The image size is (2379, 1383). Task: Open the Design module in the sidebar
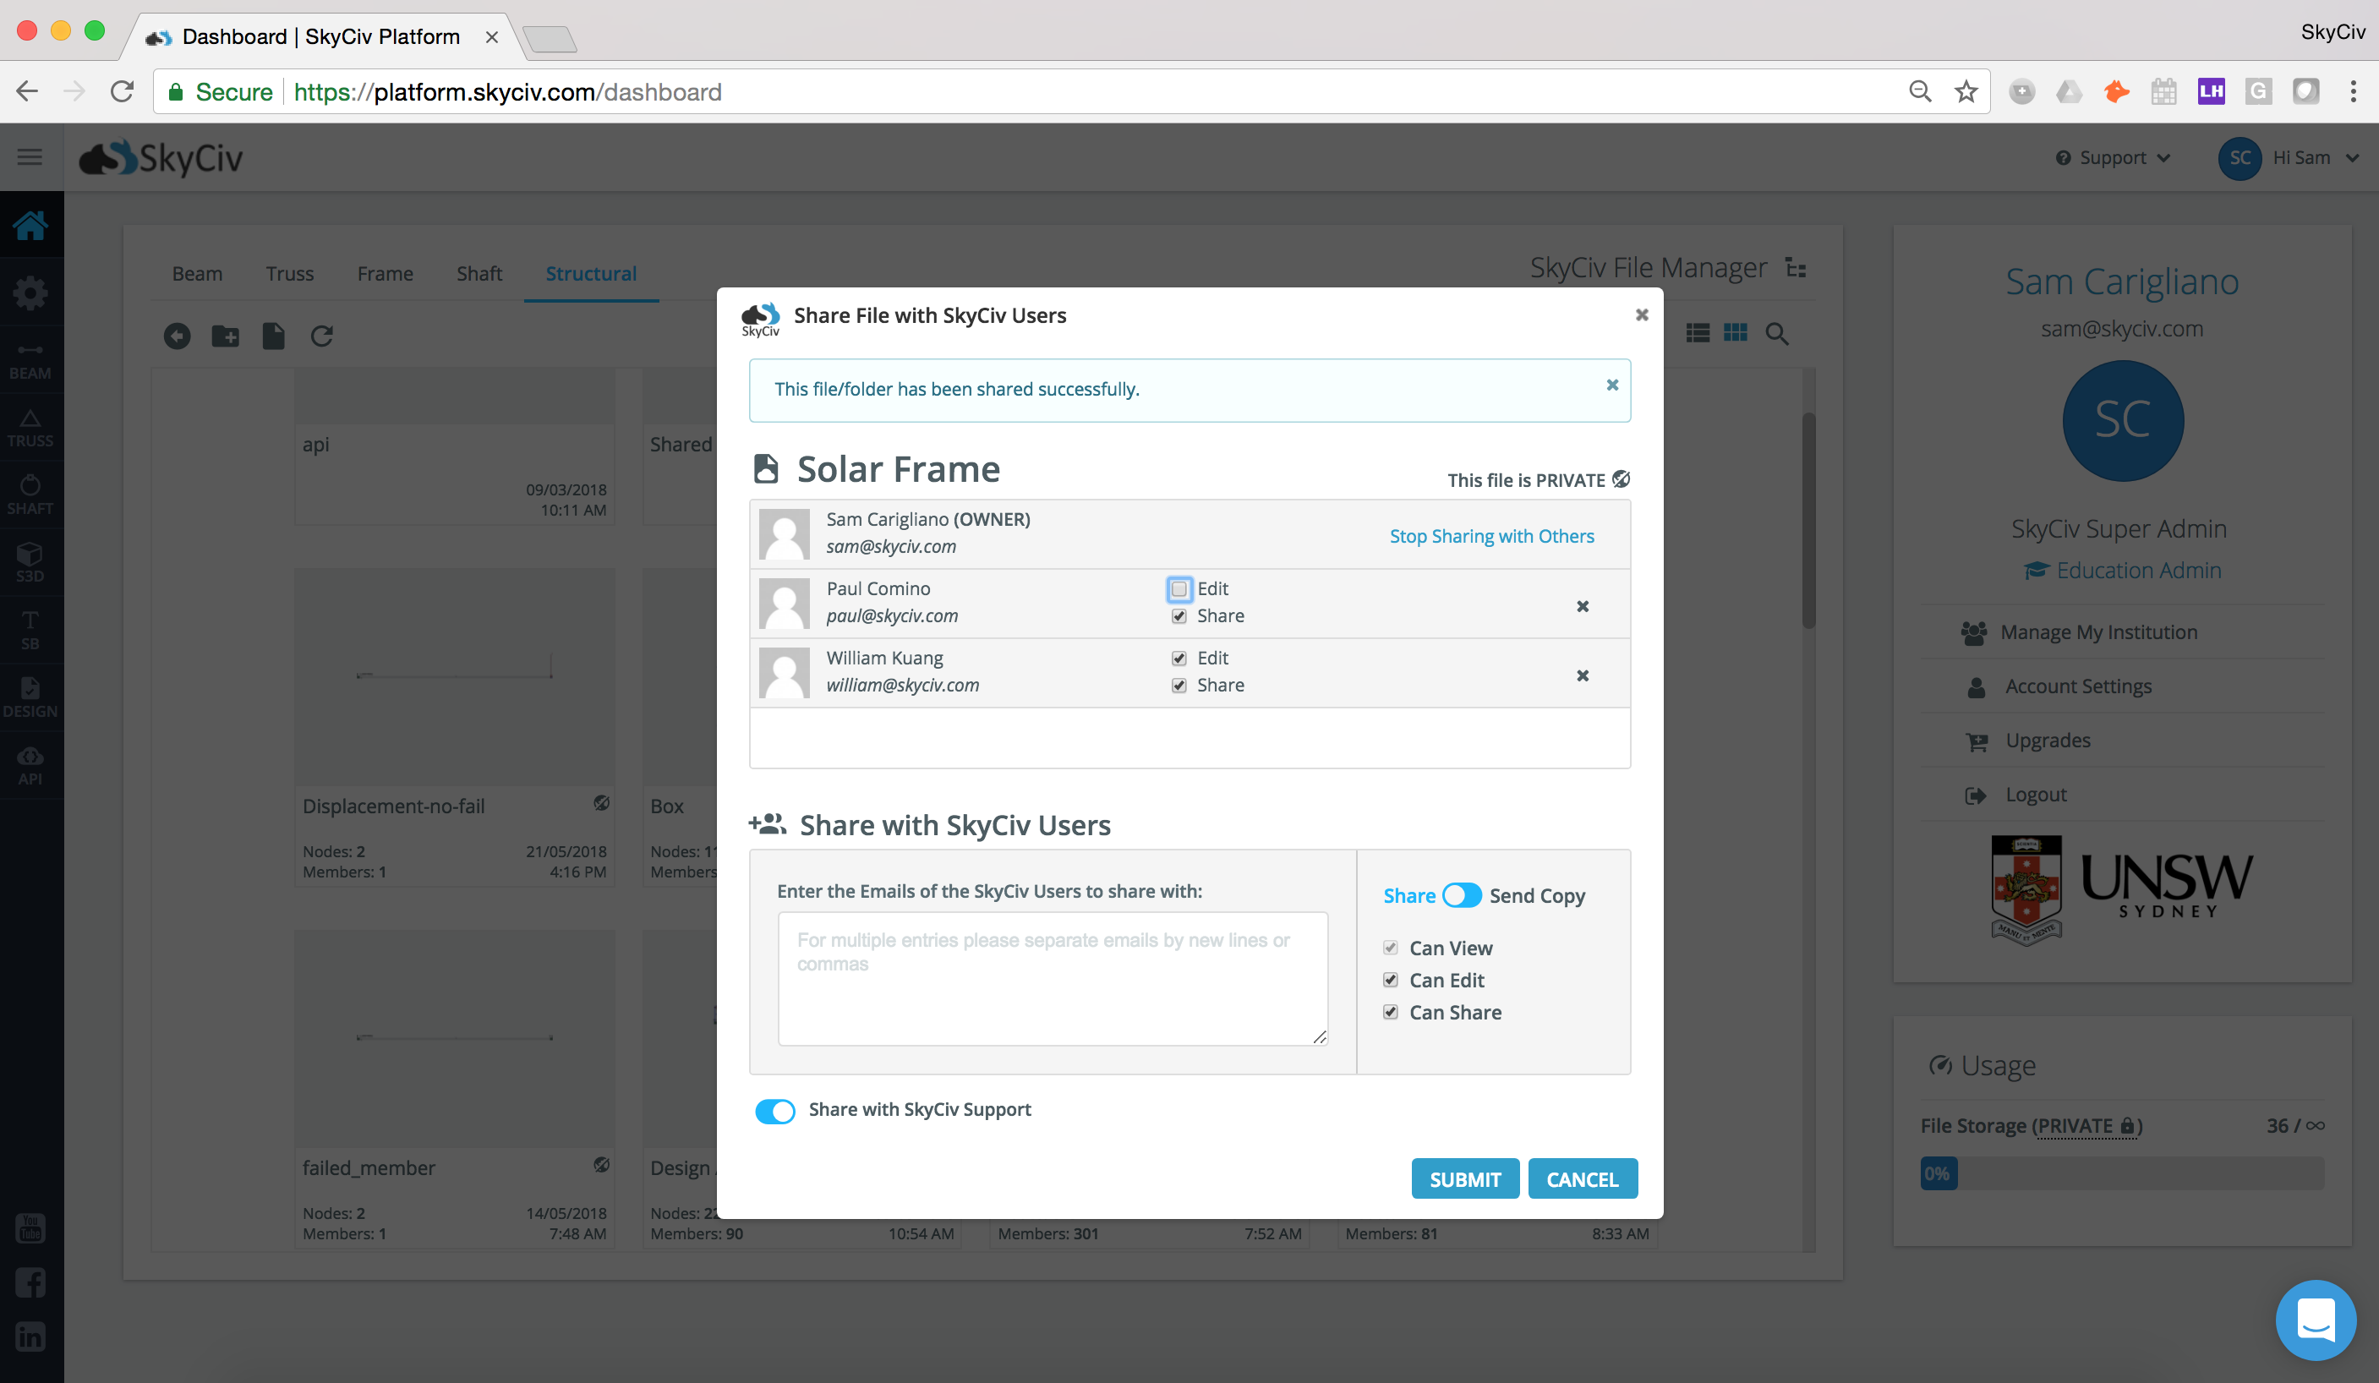click(x=31, y=698)
